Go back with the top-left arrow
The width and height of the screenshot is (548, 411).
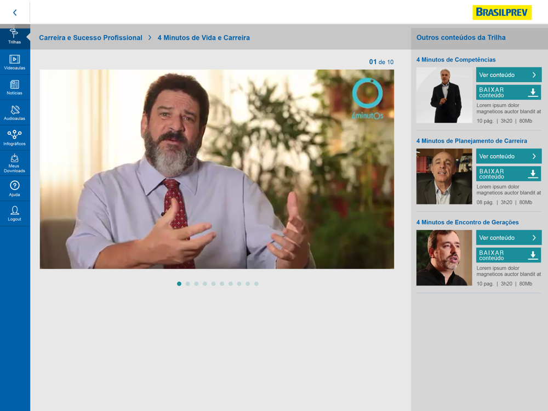click(15, 13)
